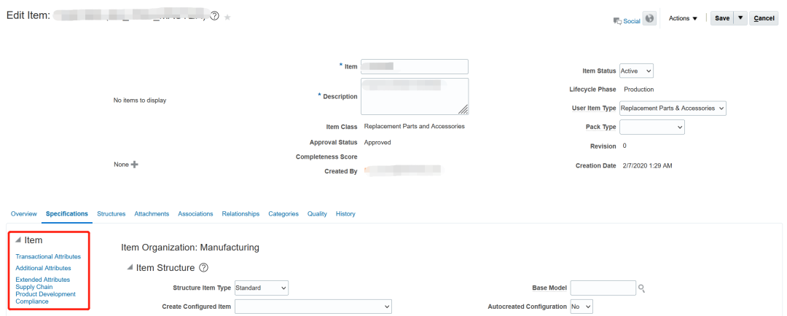Viewport: 787px width, 316px height.
Task: Collapse the Item Structure section
Action: (x=130, y=268)
